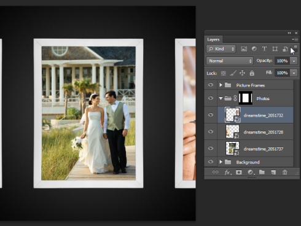Filter layers by smart objects icon

pos(285,49)
